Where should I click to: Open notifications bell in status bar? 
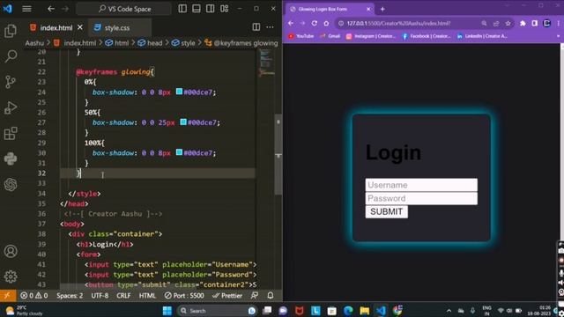[x=271, y=296]
